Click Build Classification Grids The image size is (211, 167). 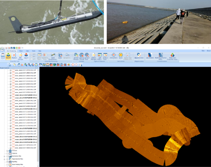coord(161,56)
